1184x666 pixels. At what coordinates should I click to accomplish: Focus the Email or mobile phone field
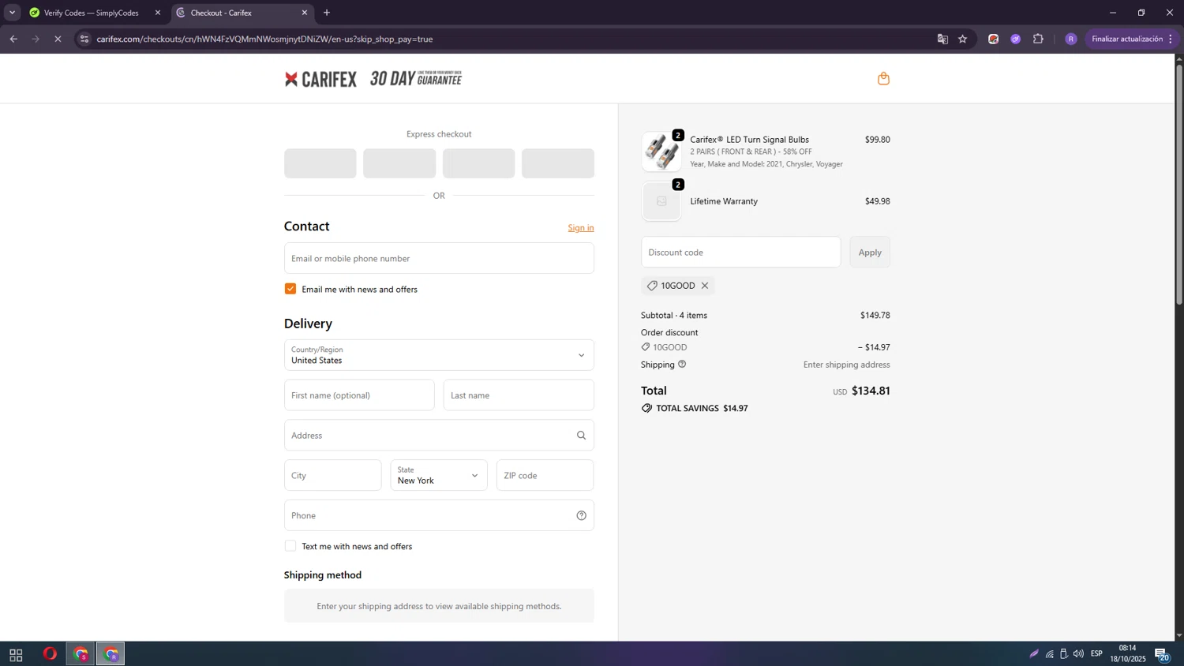(x=439, y=259)
